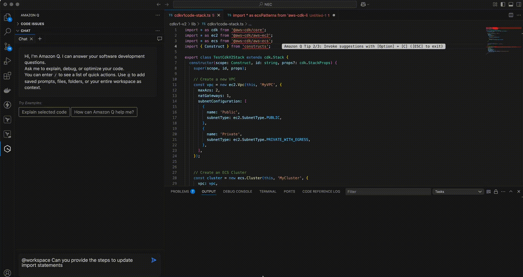The height and width of the screenshot is (277, 523).
Task: Click the Explain selected code button
Action: coord(44,112)
